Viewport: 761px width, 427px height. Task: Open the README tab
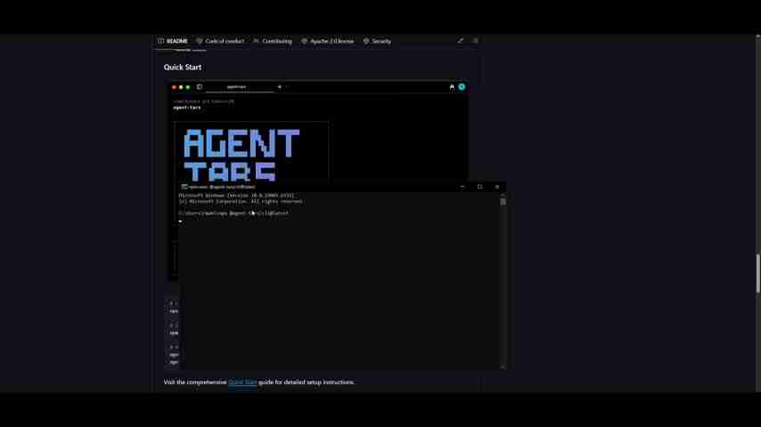click(x=173, y=41)
